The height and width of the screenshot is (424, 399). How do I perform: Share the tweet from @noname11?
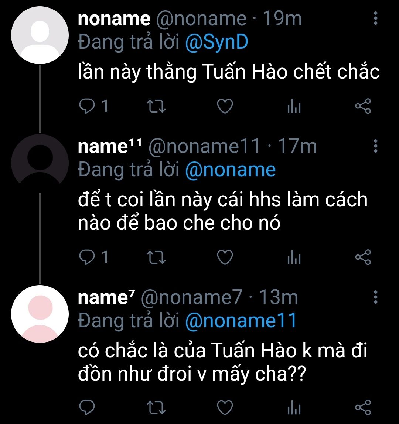(x=362, y=257)
